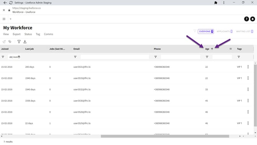
Task: Open the Comms menu
Action: click(48, 34)
